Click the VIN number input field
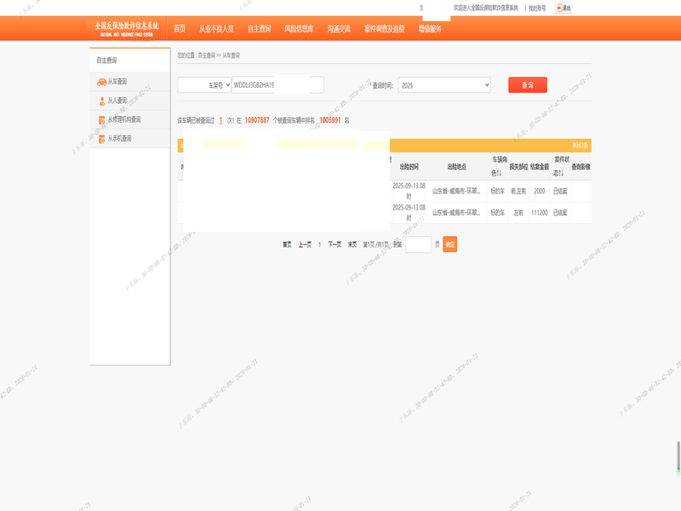The image size is (681, 511). (278, 85)
